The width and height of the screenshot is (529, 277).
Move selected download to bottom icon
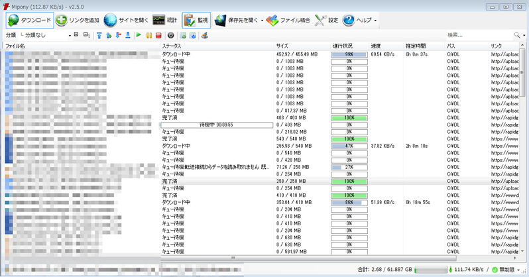(x=128, y=35)
